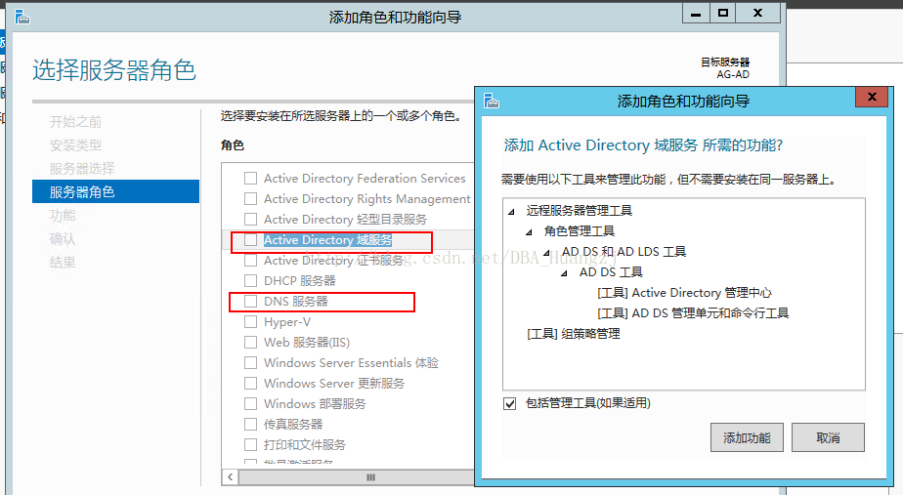Check Active Directory 证书服务 role
Image resolution: width=903 pixels, height=495 pixels.
[250, 260]
